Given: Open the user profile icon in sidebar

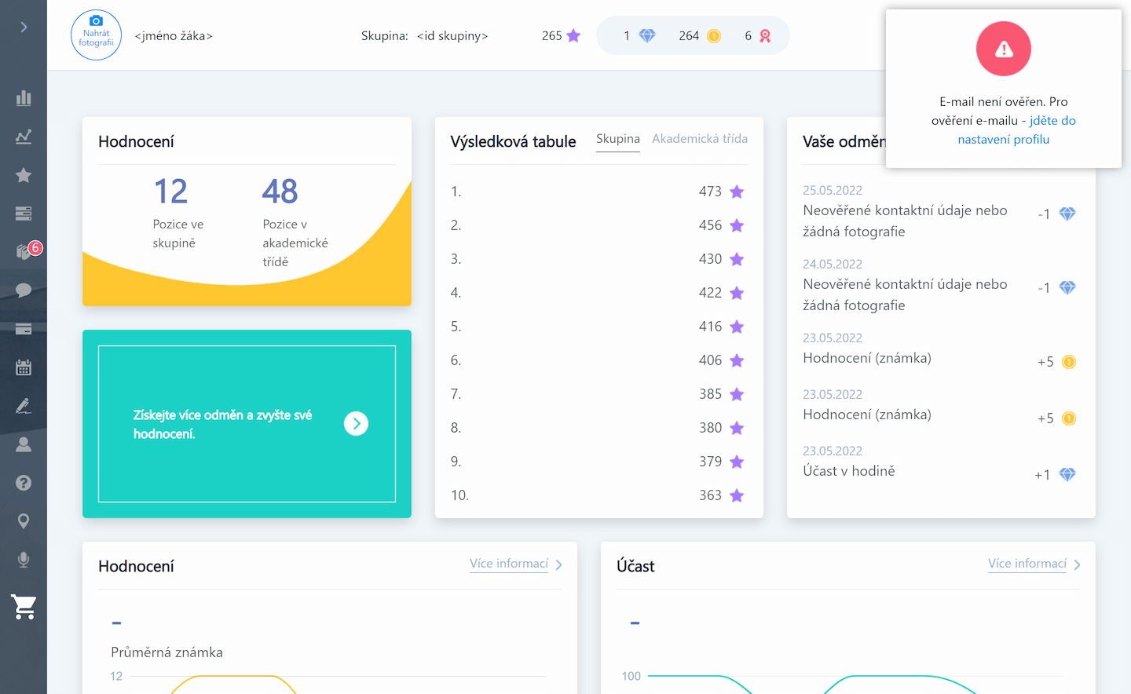Looking at the screenshot, I should point(24,444).
